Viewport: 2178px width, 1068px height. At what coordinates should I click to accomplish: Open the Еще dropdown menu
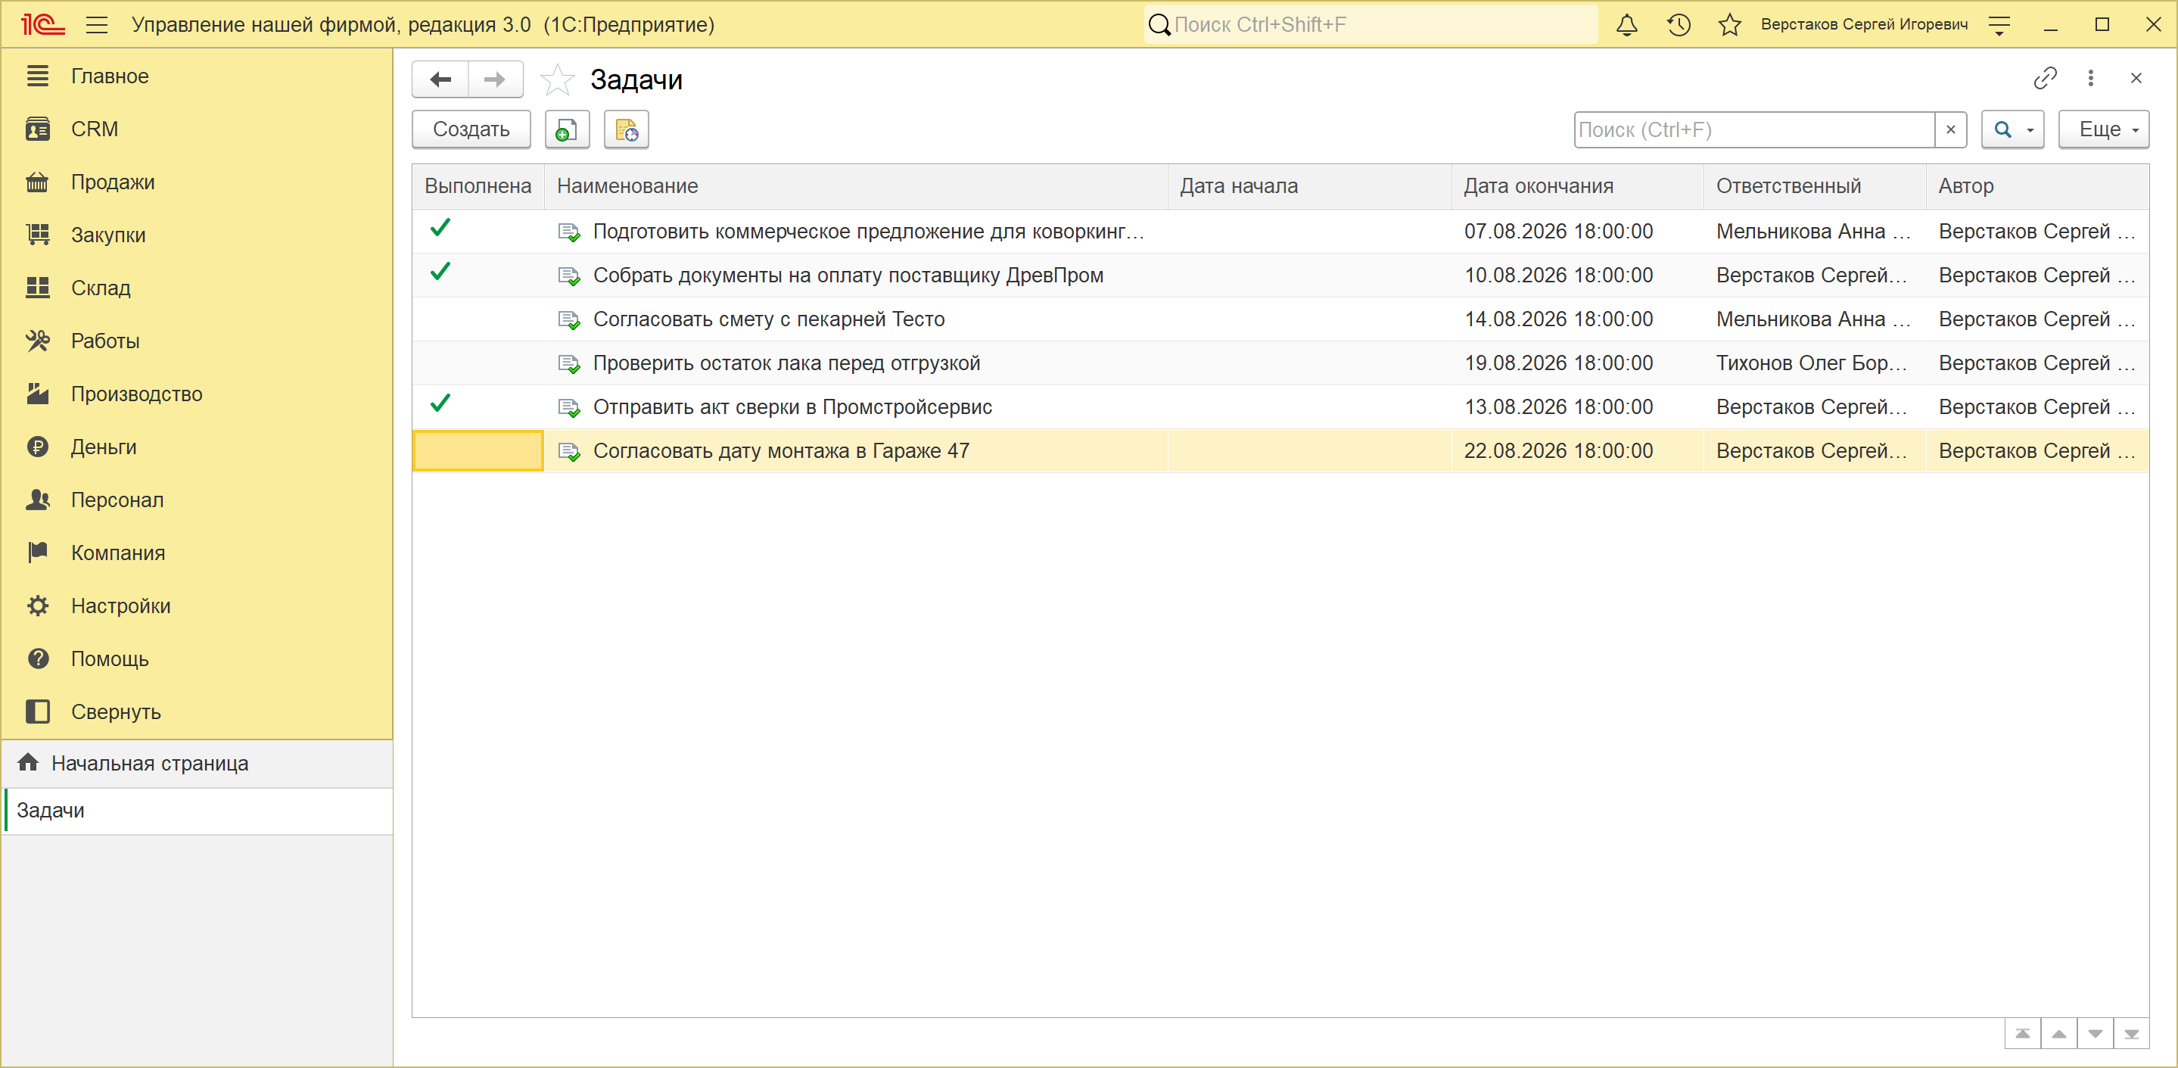(x=2103, y=129)
